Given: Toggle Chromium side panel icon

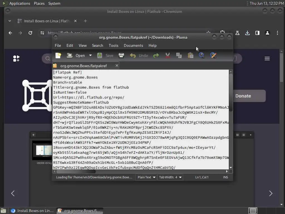Looking at the screenshot, I should pyautogui.click(x=257, y=33).
